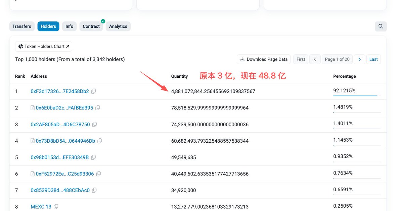Copy address 0x8539D38d...488CEbAc0

[x=94, y=190]
